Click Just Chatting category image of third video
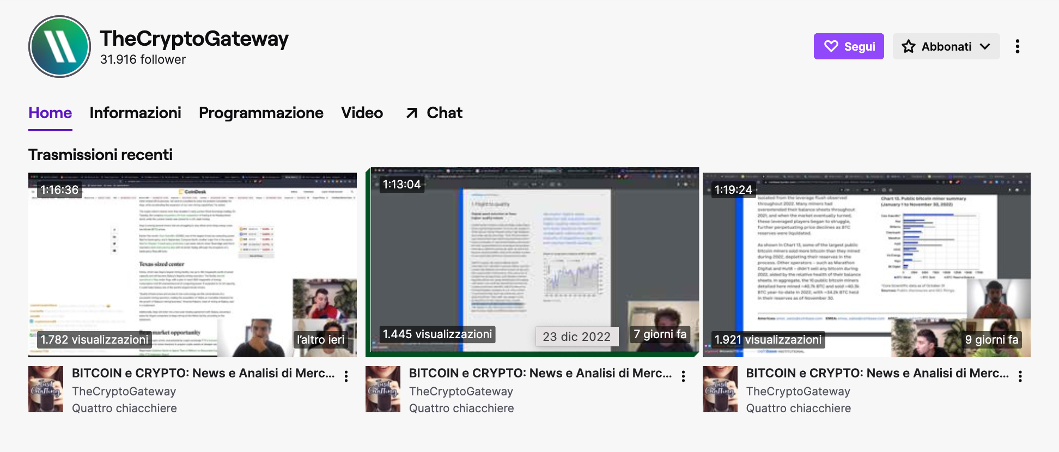 click(720, 389)
